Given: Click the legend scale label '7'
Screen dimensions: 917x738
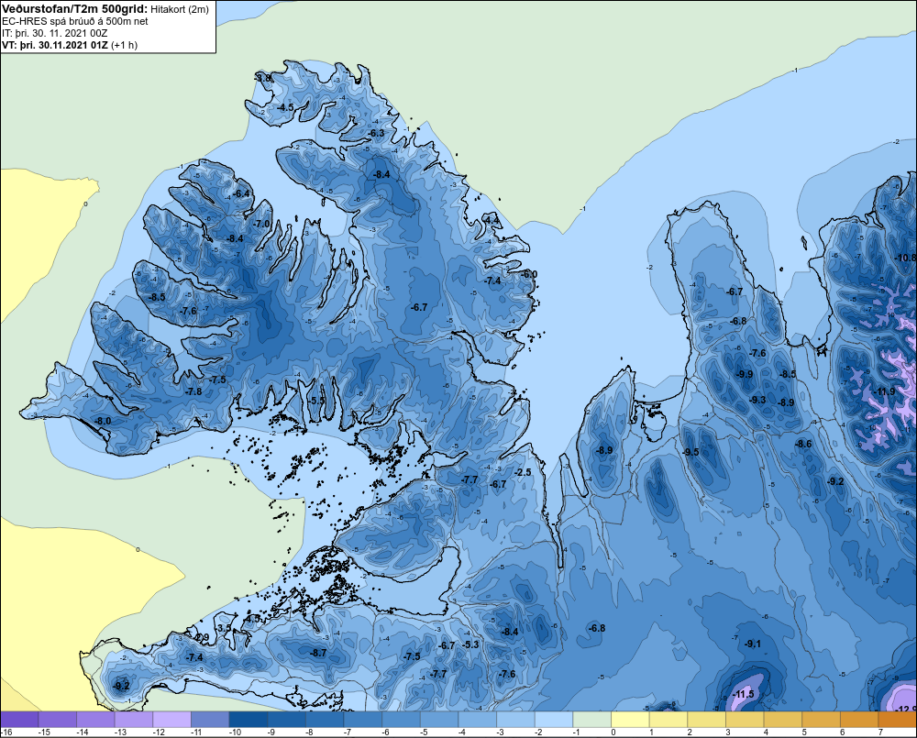Looking at the screenshot, I should (880, 732).
